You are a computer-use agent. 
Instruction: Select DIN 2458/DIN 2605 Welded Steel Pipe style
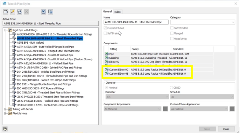pyautogui.click(x=46, y=72)
